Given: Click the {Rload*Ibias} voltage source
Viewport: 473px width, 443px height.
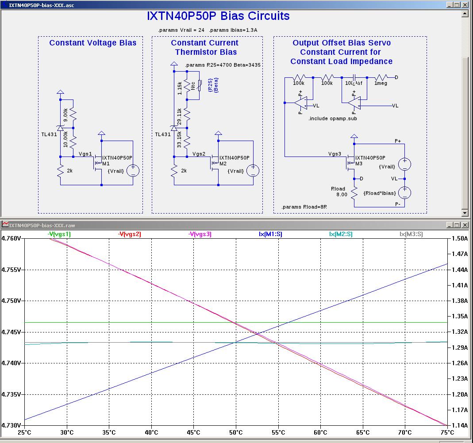Looking at the screenshot, I should [x=404, y=193].
